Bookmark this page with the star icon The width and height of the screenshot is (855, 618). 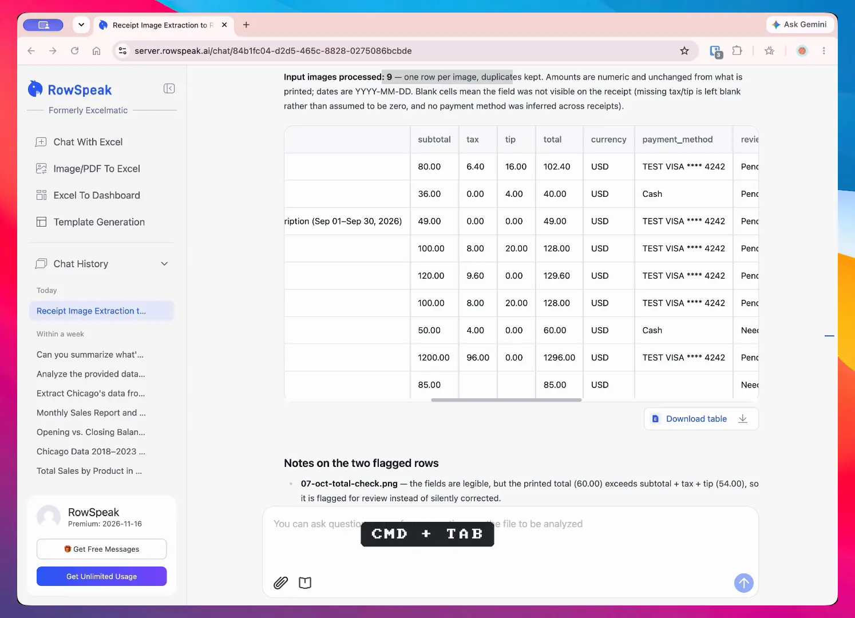tap(684, 51)
